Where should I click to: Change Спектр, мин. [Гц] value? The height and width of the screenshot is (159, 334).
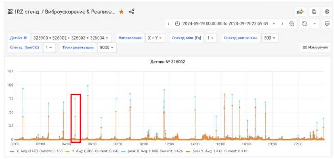(211, 38)
